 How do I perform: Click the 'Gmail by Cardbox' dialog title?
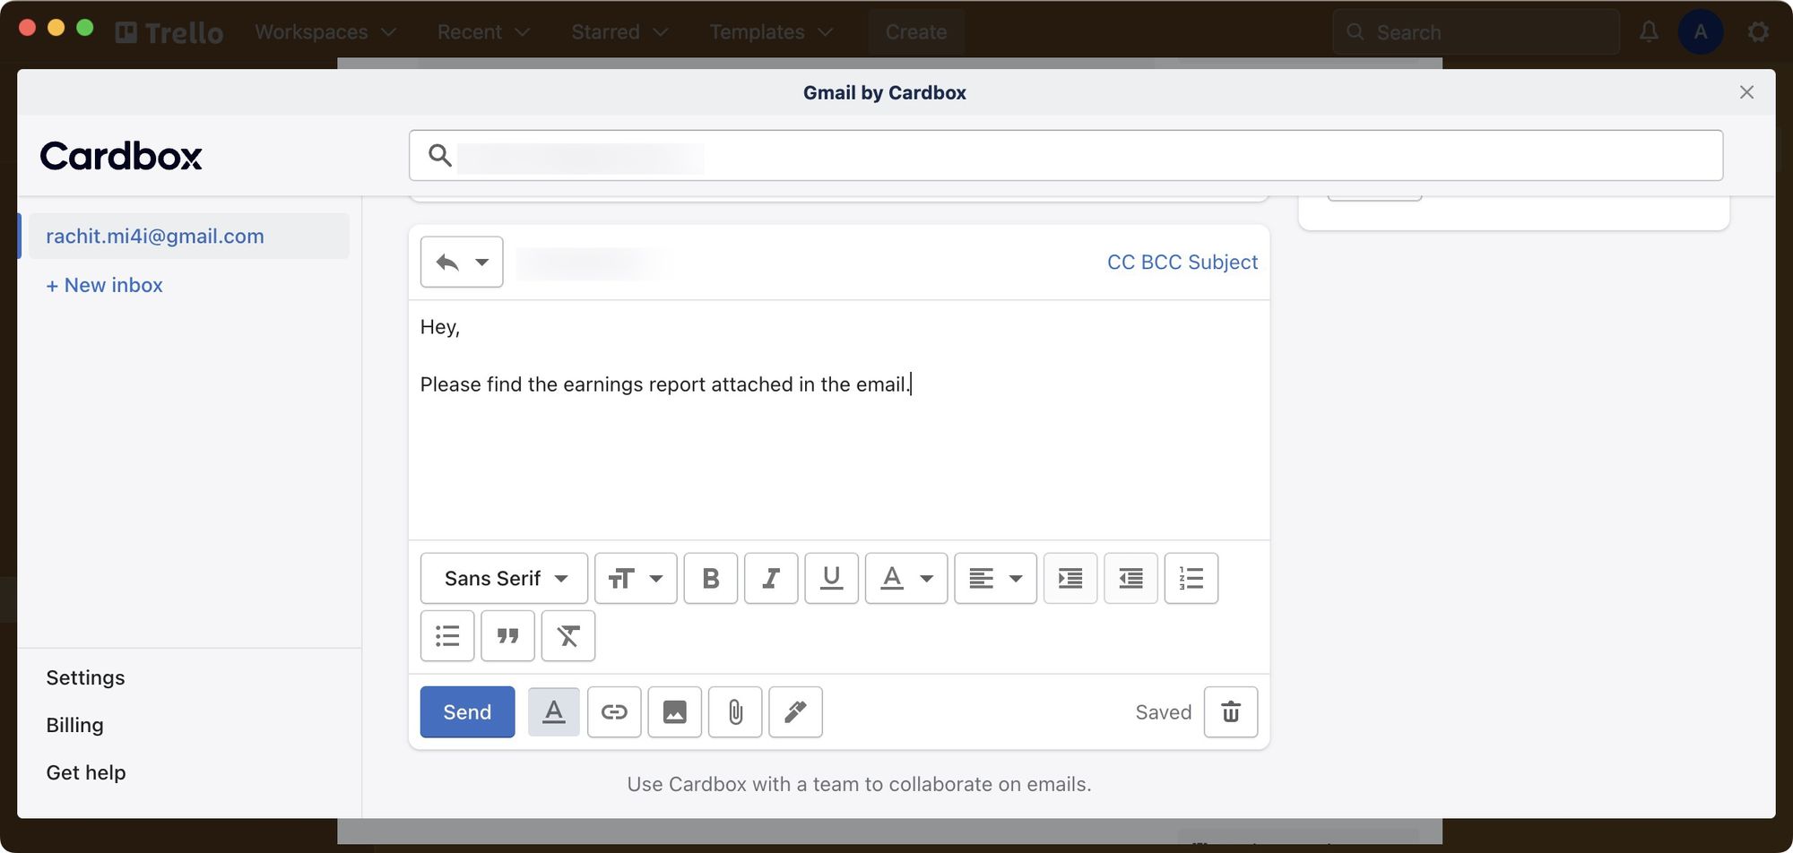[884, 92]
